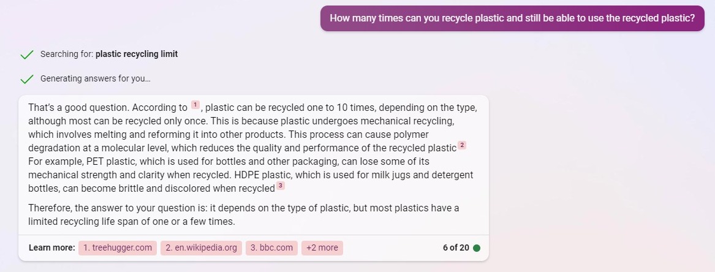Open citation marker 3 after 'when recycled'
The image size is (715, 272).
(281, 186)
